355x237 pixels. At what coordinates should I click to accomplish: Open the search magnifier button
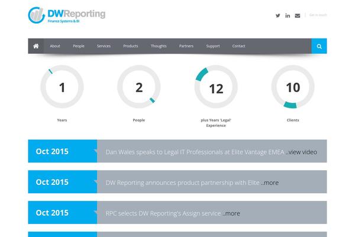click(x=319, y=46)
